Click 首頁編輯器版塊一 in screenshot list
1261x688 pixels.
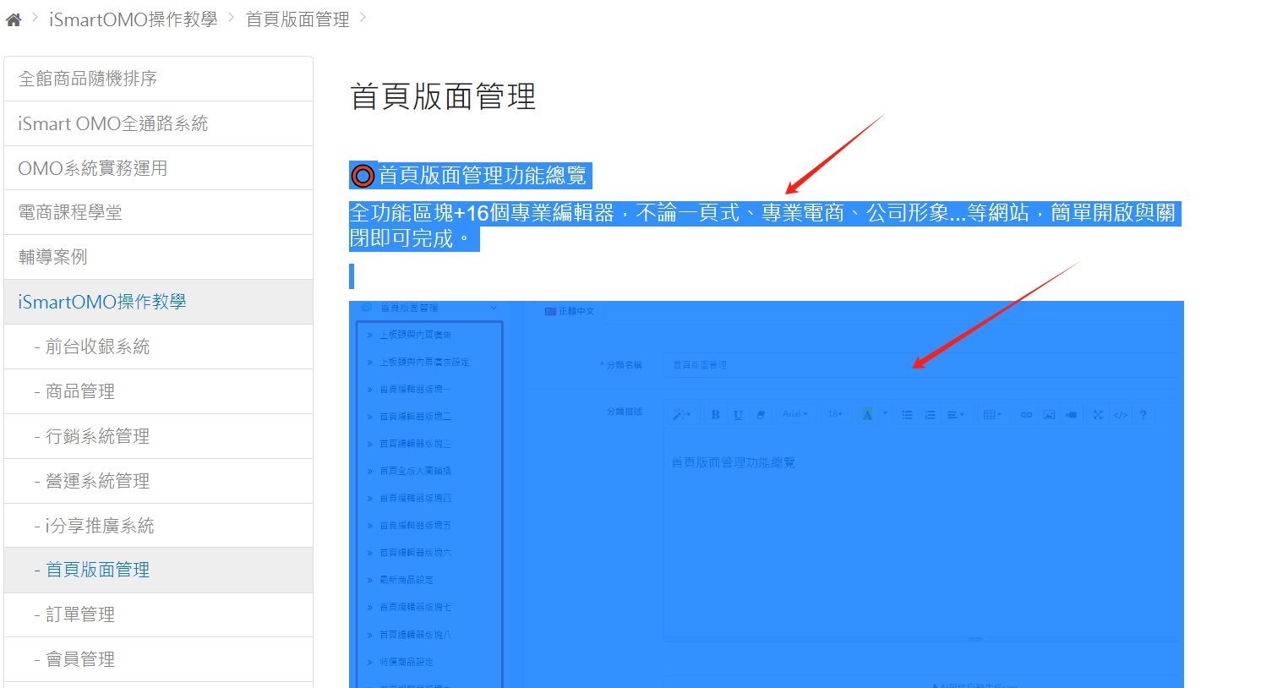[415, 390]
